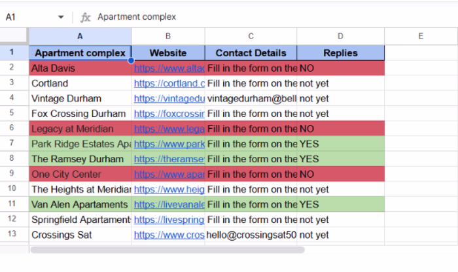Click the formula bar text 'Apartment complex'
Image resolution: width=458 pixels, height=272 pixels.
[x=137, y=17]
